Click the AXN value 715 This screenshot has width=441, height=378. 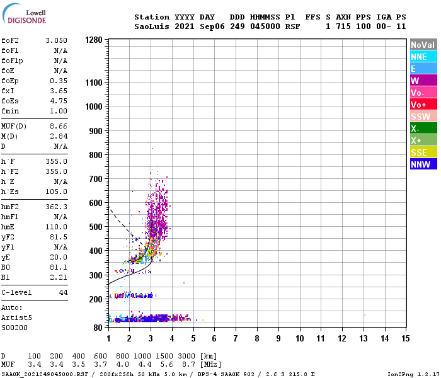(343, 26)
